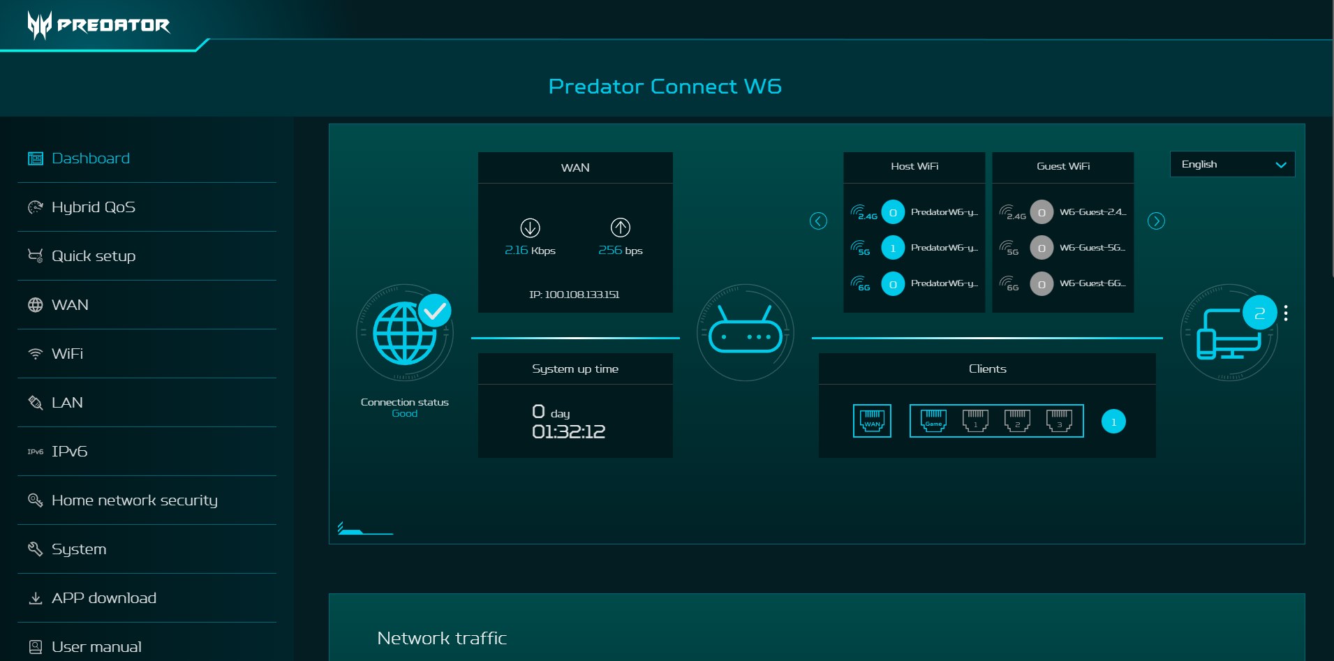The image size is (1334, 661).
Task: Click the WAN ethernet port icon
Action: tap(872, 421)
